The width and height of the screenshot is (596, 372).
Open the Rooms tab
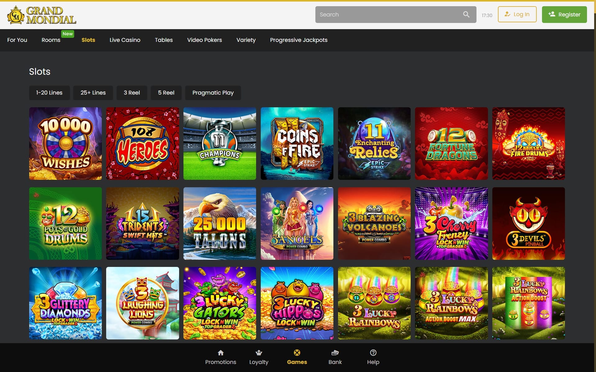(x=51, y=40)
